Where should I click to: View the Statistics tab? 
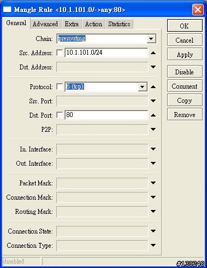tap(119, 24)
